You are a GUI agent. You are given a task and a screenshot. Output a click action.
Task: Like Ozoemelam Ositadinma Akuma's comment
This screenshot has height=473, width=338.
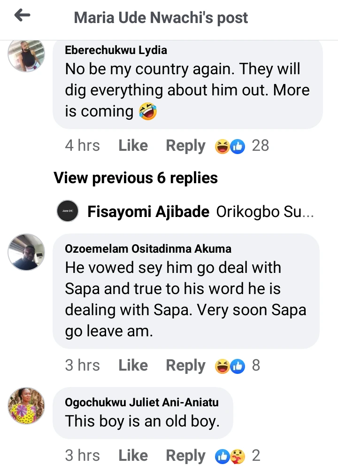pos(133,365)
